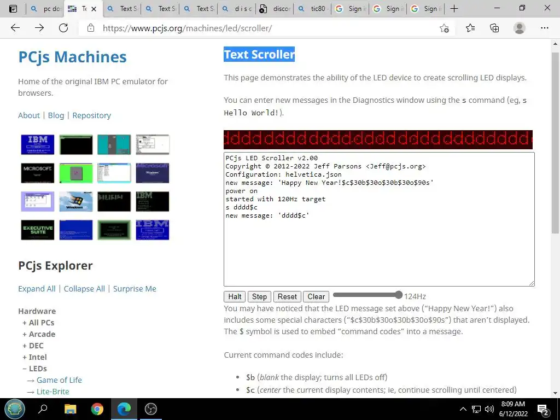Image resolution: width=560 pixels, height=420 pixels.
Task: Click the Text Scroller heading
Action: point(259,54)
